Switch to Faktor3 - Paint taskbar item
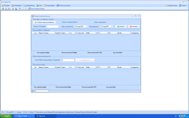Viewport: 189px width, 118px height. (24, 116)
